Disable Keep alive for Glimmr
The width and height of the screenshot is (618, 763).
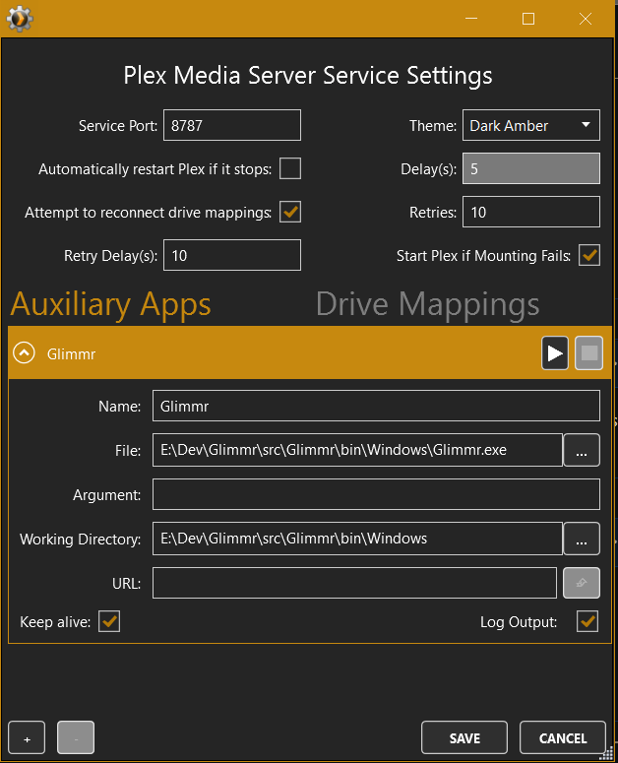pyautogui.click(x=109, y=621)
